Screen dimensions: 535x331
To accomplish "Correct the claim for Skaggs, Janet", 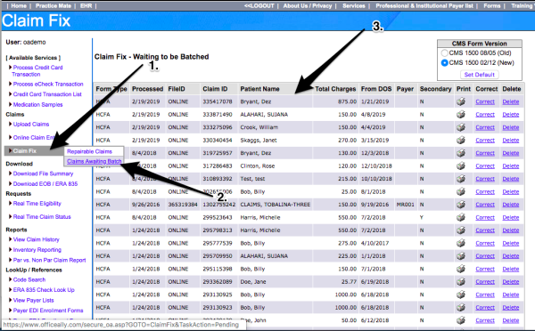I will click(485, 141).
